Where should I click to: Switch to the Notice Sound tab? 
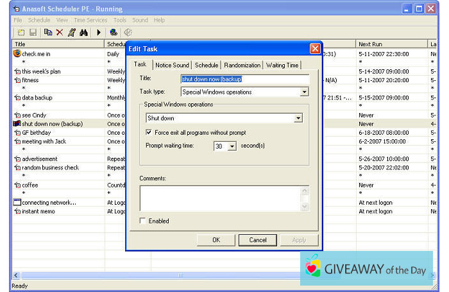[172, 65]
